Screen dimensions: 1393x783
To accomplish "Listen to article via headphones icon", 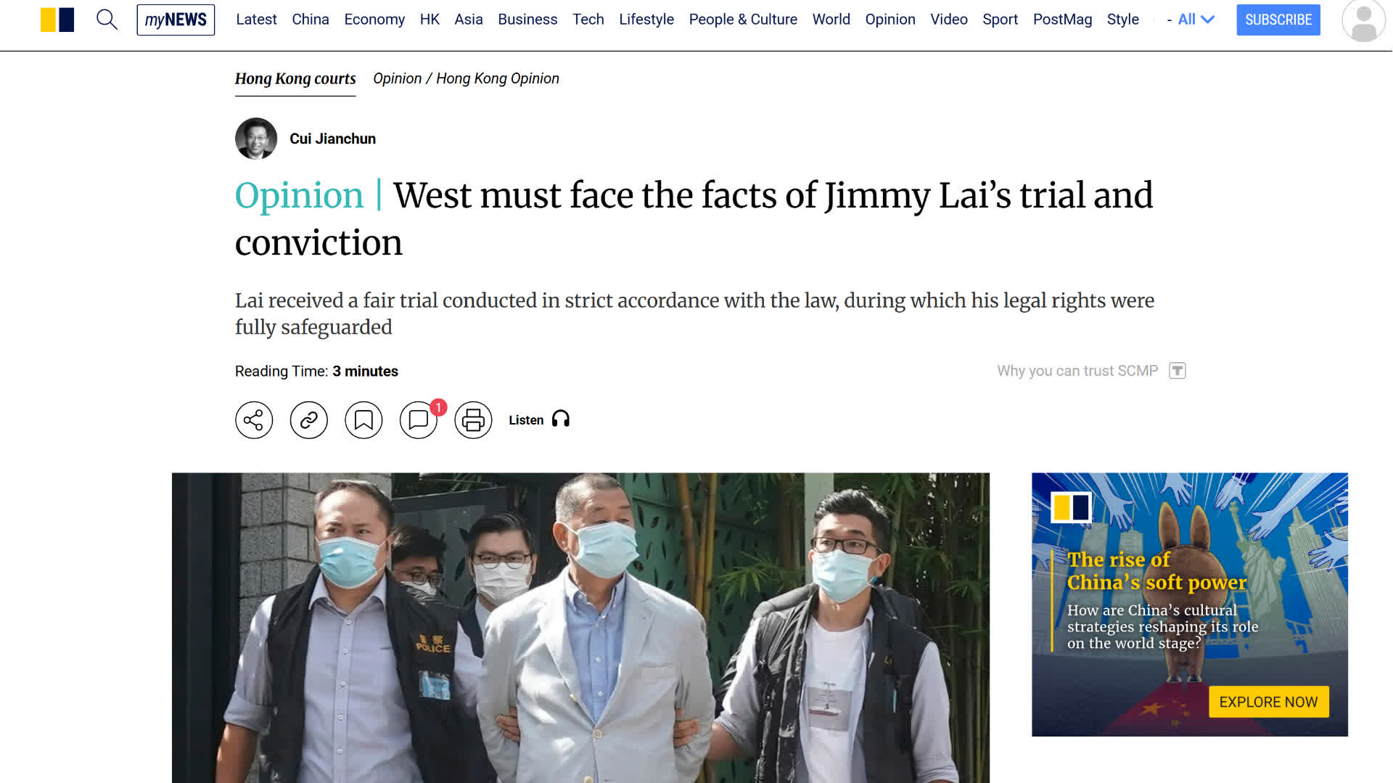I will (x=561, y=419).
